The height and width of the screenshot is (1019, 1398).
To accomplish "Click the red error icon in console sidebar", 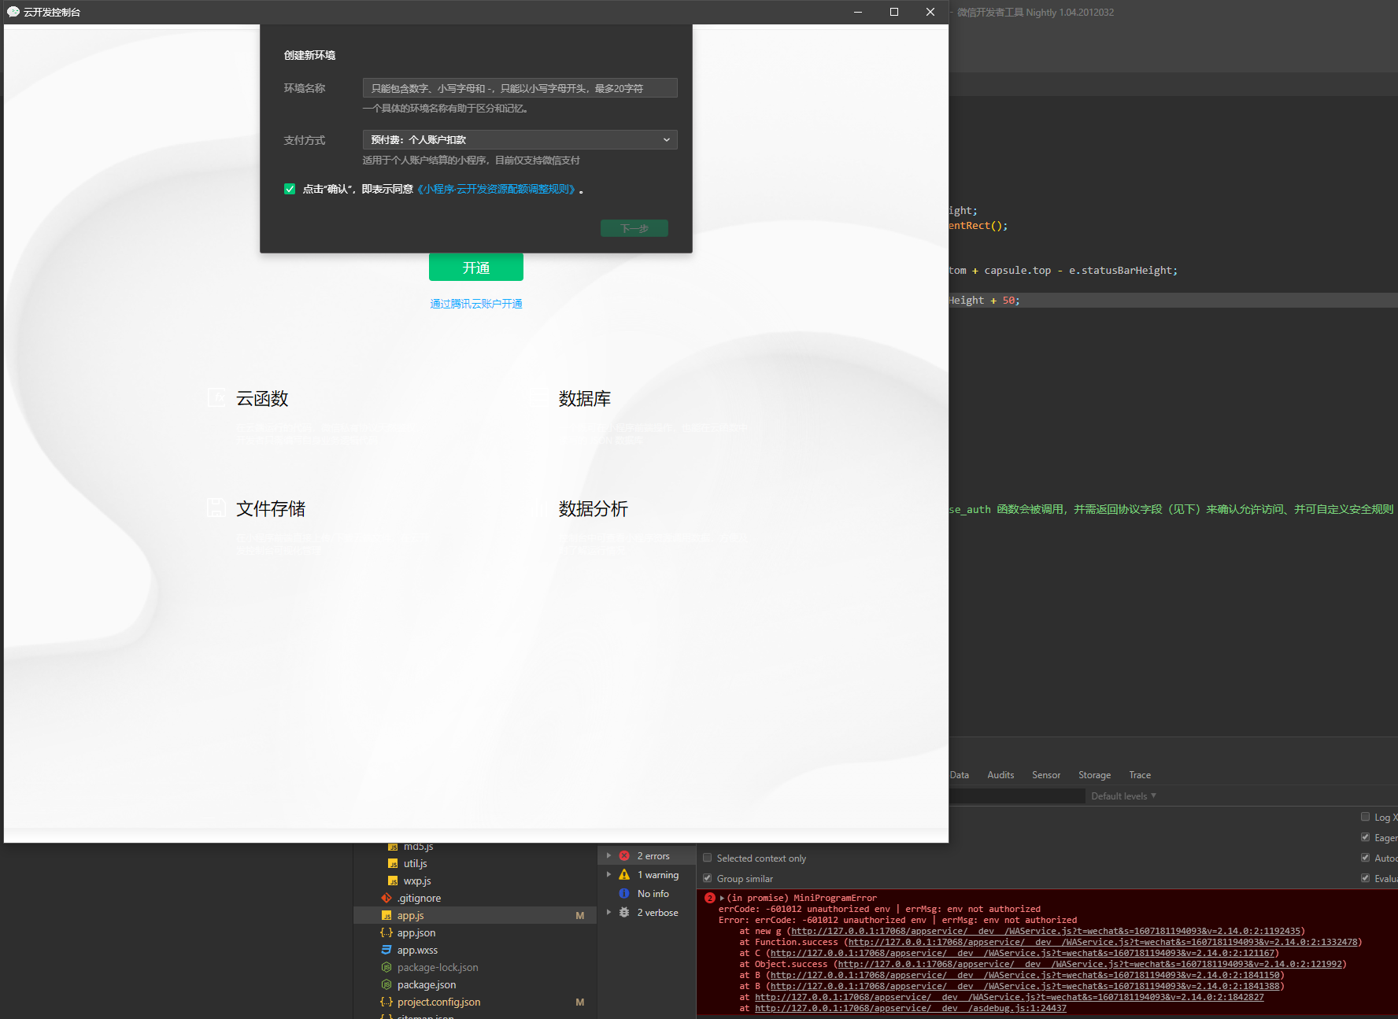I will click(x=624, y=856).
